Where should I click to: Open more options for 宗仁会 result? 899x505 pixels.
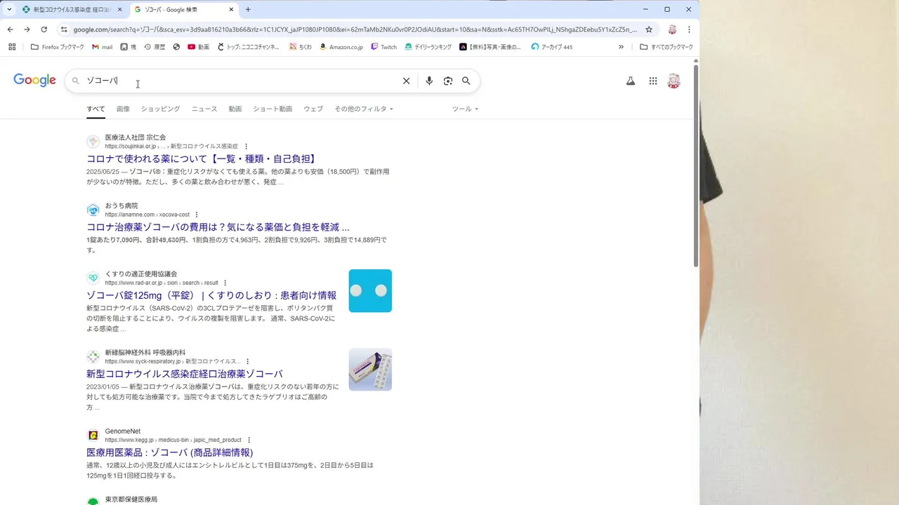coord(246,147)
